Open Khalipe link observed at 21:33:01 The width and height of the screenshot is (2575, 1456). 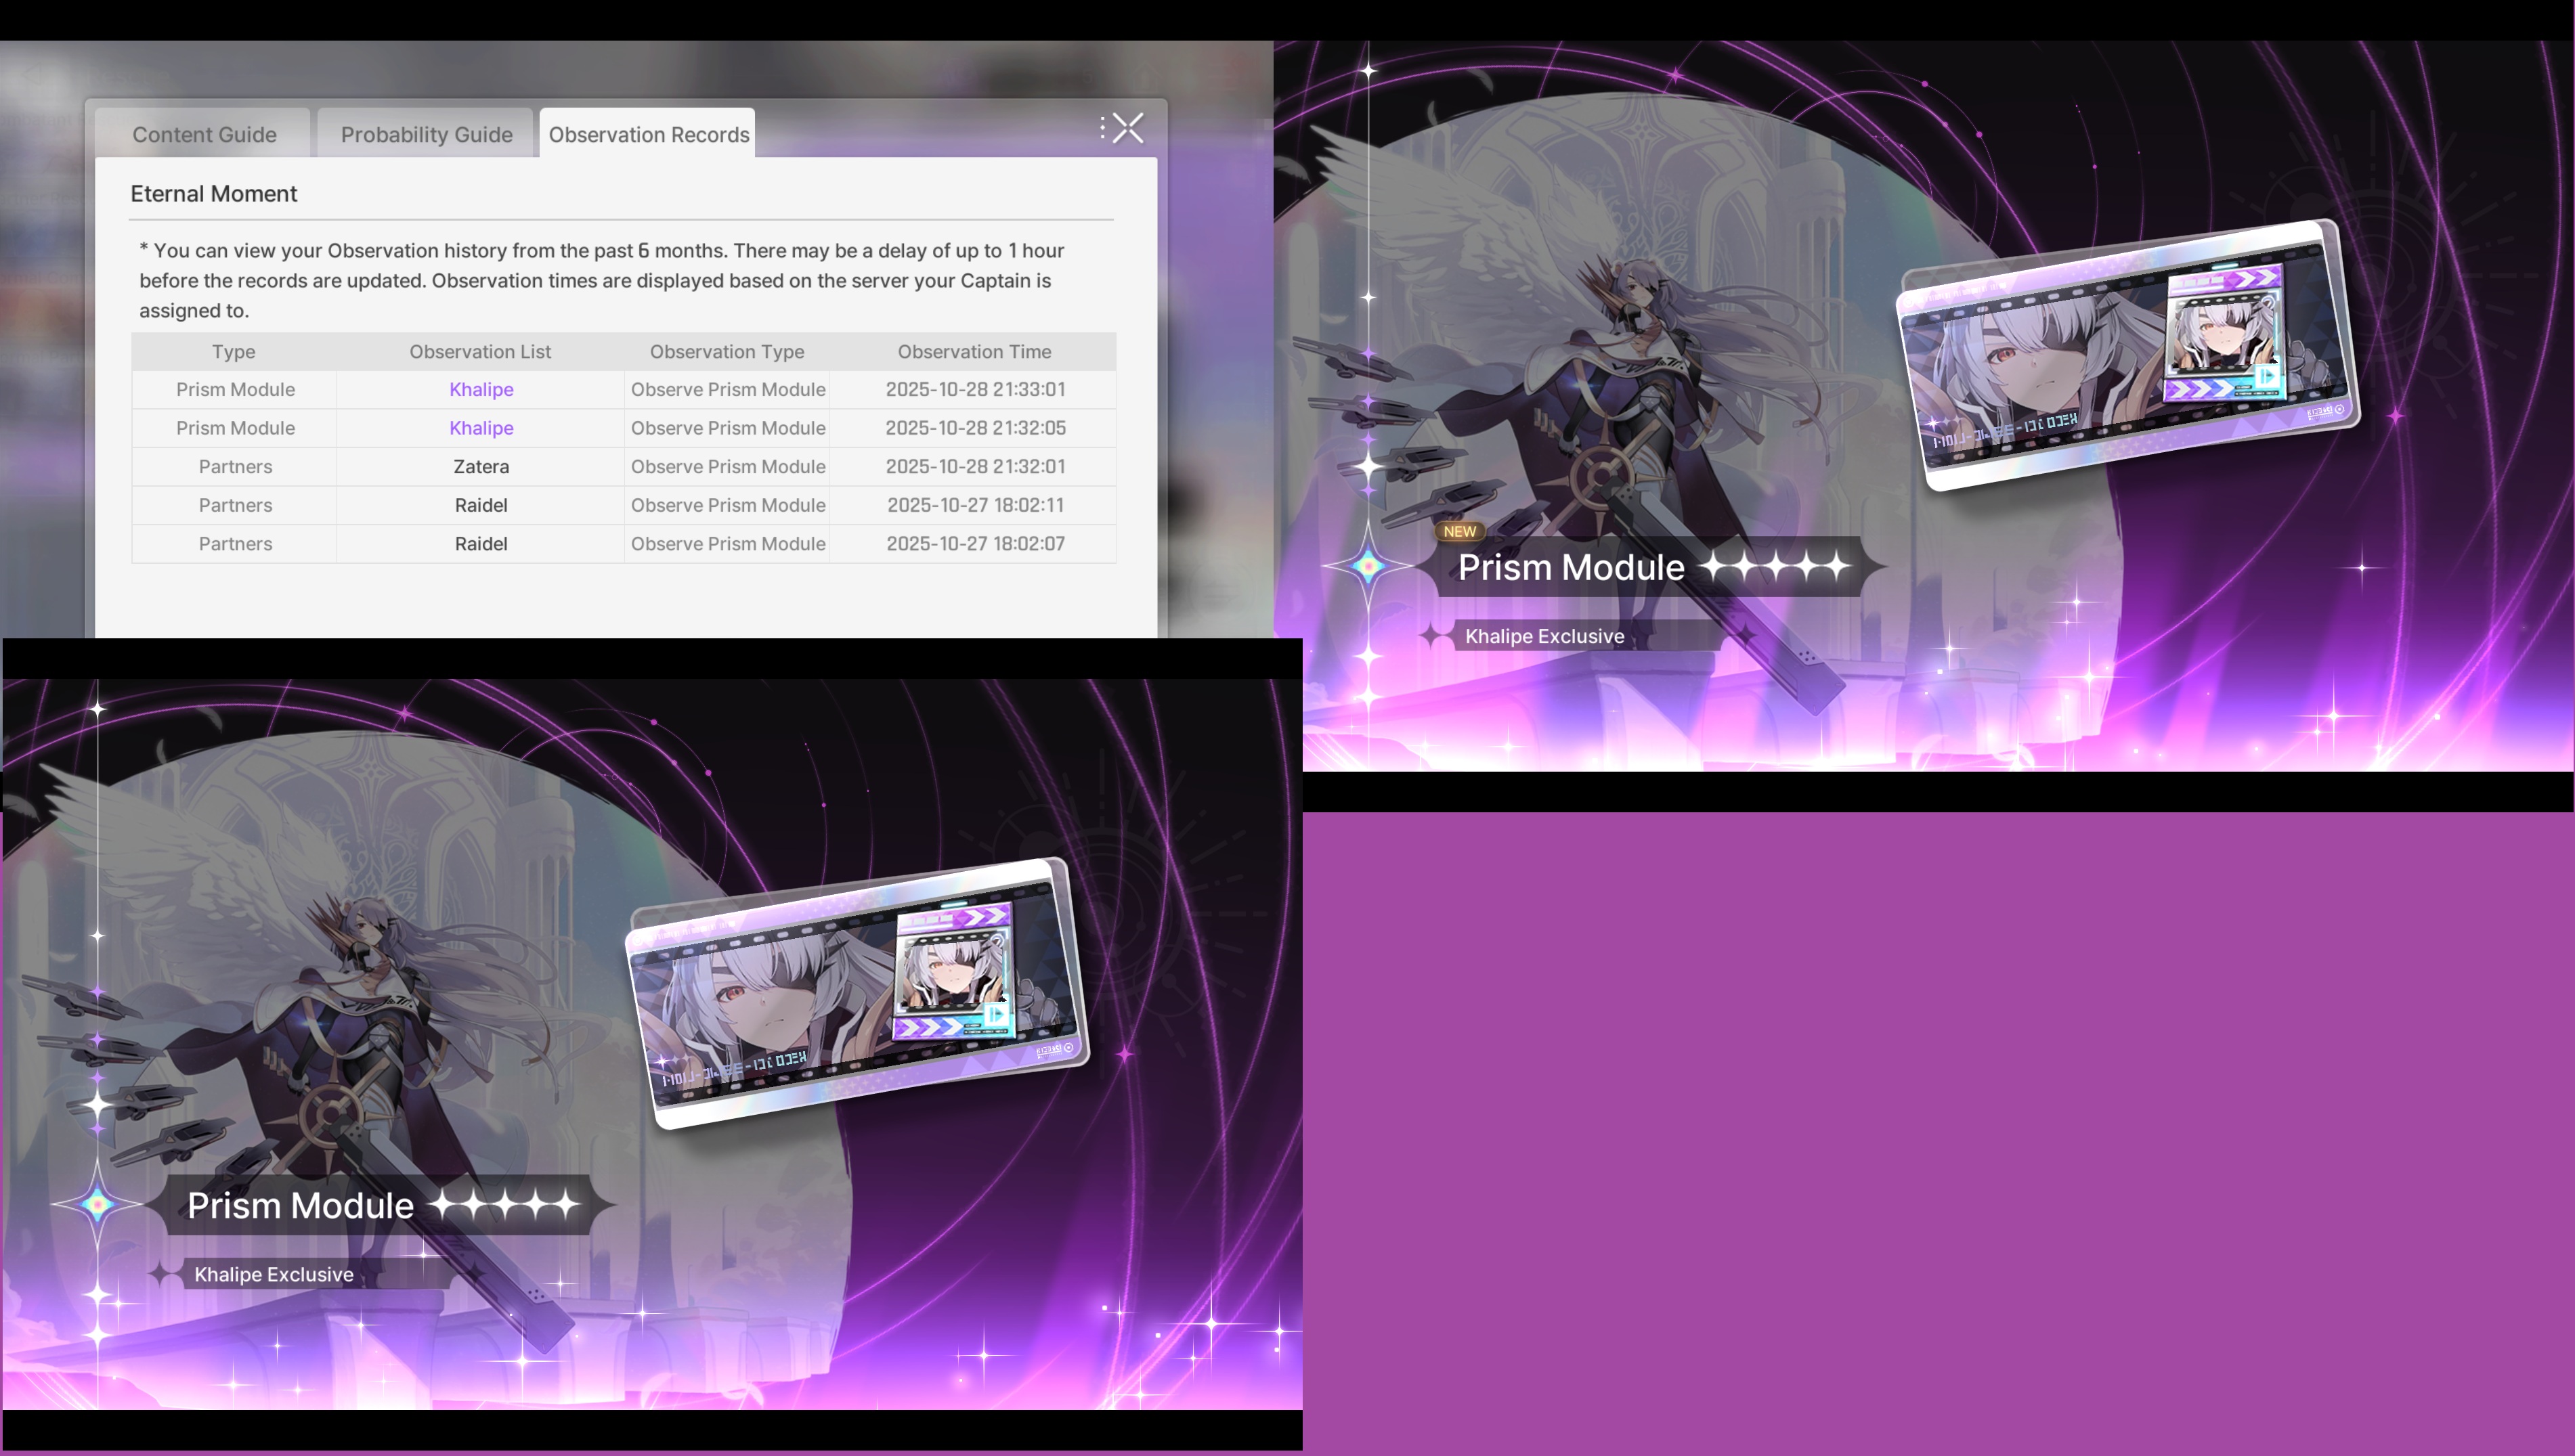(481, 389)
